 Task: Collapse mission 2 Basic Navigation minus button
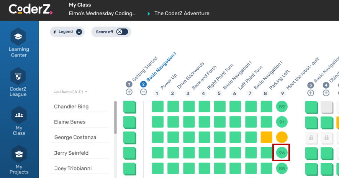click(x=143, y=92)
